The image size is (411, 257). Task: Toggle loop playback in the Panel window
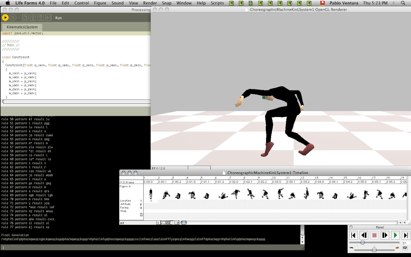pos(405,248)
